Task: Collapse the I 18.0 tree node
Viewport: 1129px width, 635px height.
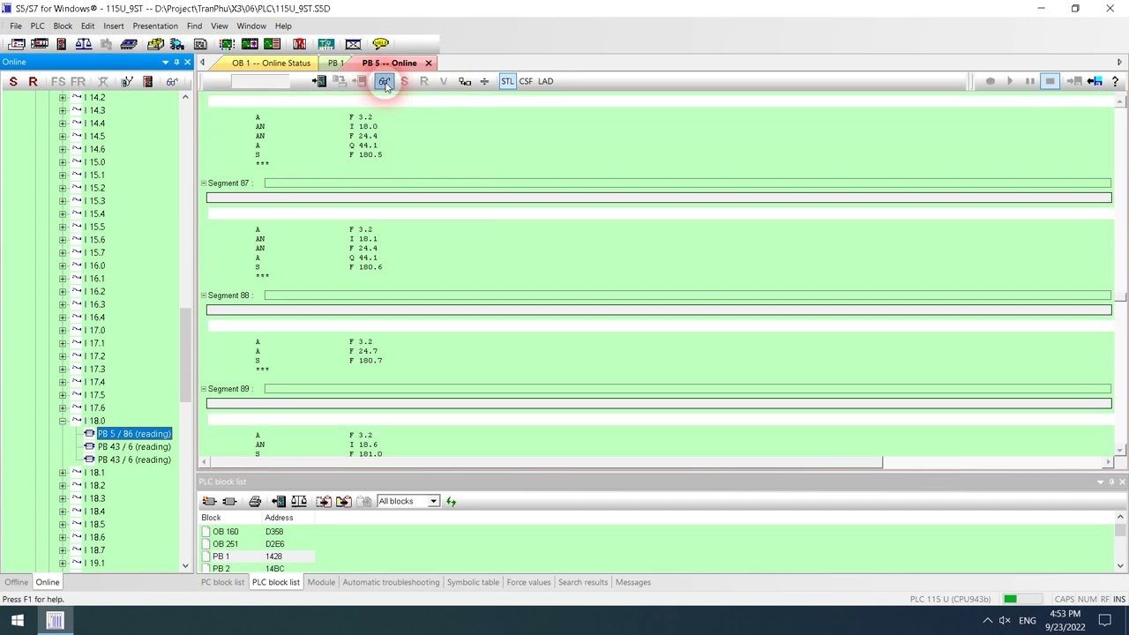Action: 63,421
